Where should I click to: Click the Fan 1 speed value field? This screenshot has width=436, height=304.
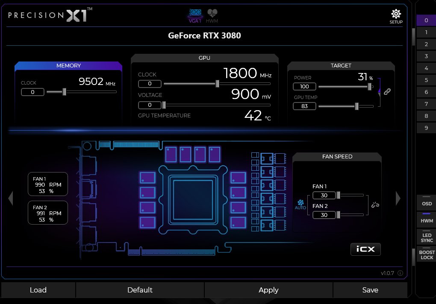(x=324, y=195)
